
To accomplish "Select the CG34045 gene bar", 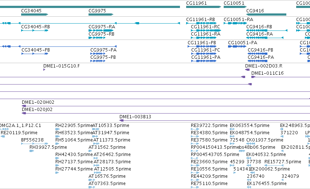I will (35, 15).
